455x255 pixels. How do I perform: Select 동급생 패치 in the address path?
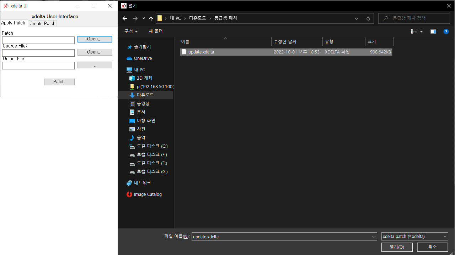(225, 18)
